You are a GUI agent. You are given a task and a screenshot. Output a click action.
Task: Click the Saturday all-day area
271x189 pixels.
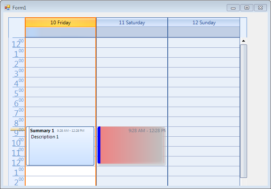coord(132,32)
